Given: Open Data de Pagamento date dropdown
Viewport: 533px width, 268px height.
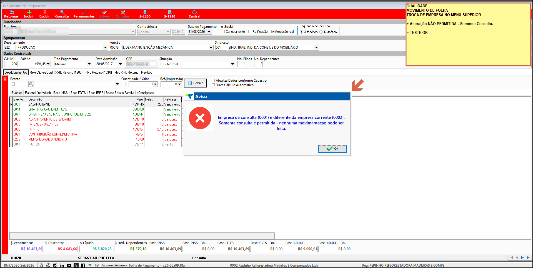Looking at the screenshot, I should [x=209, y=32].
